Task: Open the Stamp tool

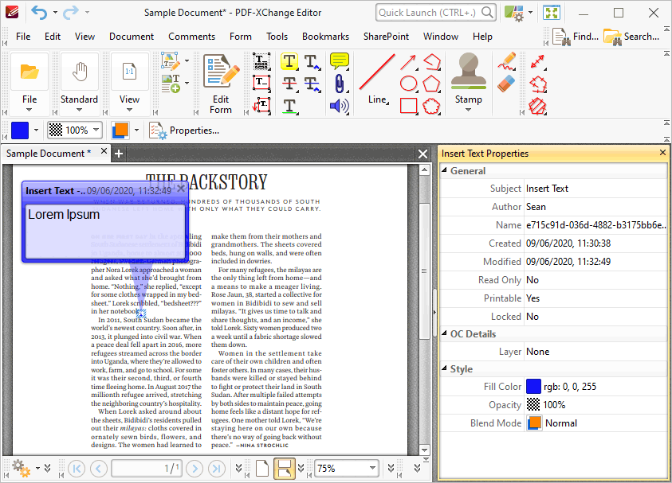Action: click(469, 83)
